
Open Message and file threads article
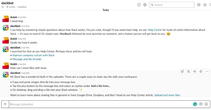tap(27, 59)
